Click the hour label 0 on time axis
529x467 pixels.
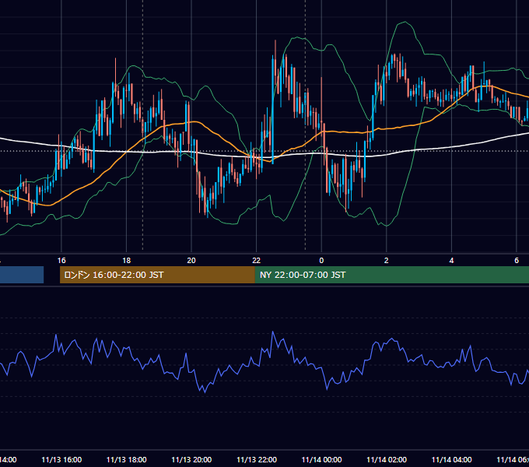click(321, 261)
